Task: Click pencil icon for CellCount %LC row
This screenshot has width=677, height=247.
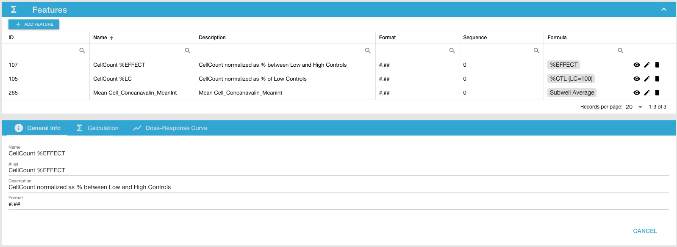Action: click(x=647, y=79)
